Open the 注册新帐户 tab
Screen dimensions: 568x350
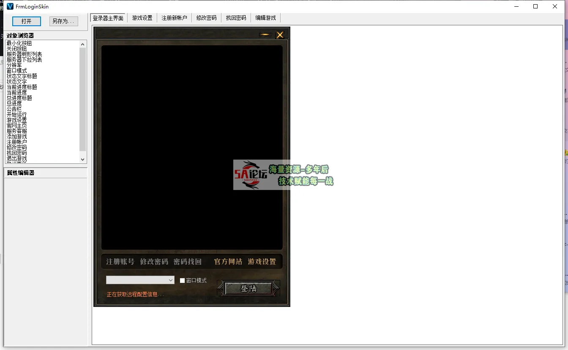pos(174,18)
